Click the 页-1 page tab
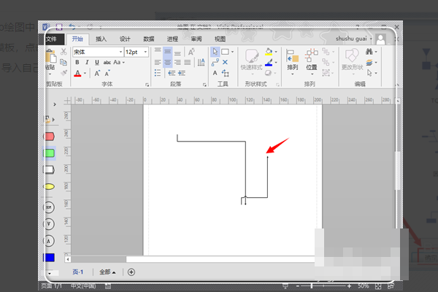438x292 pixels. pyautogui.click(x=77, y=272)
